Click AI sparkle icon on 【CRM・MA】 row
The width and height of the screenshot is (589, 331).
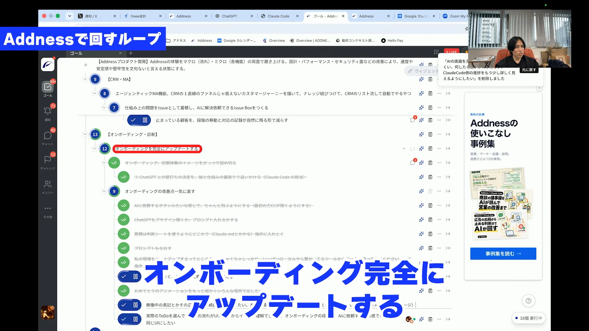click(422, 79)
